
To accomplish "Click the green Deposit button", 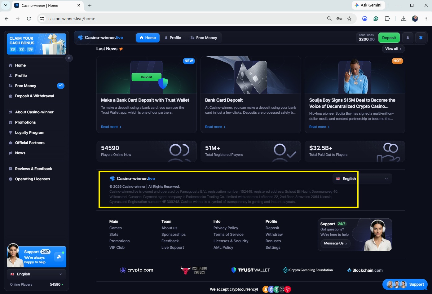I will point(389,38).
